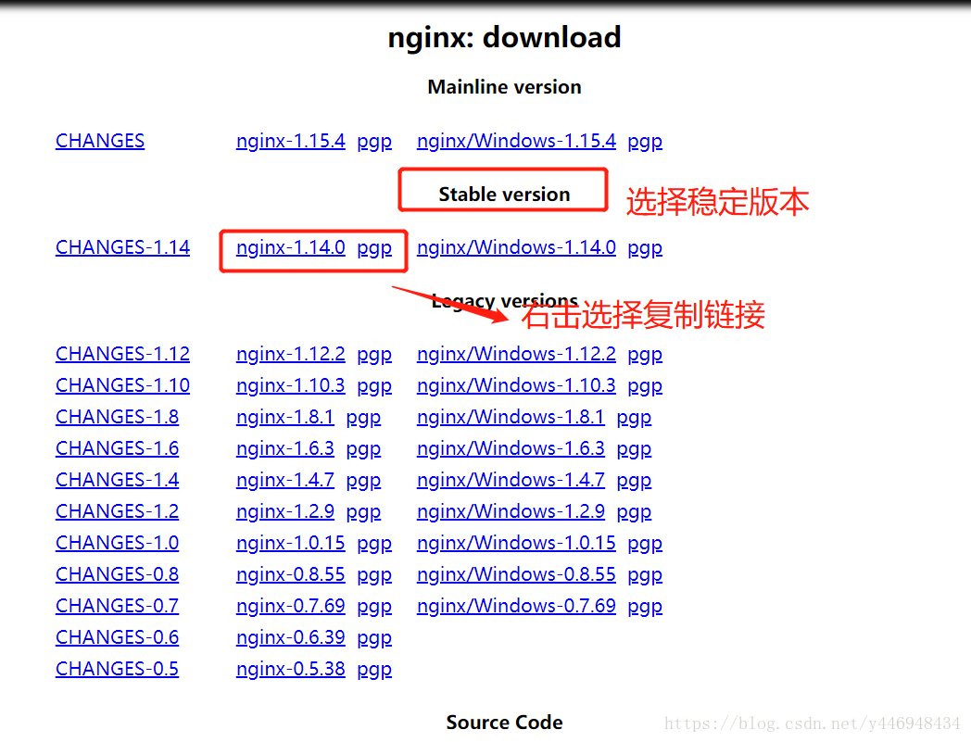Open CHANGES-1.4 link
The width and height of the screenshot is (971, 742).
117,481
